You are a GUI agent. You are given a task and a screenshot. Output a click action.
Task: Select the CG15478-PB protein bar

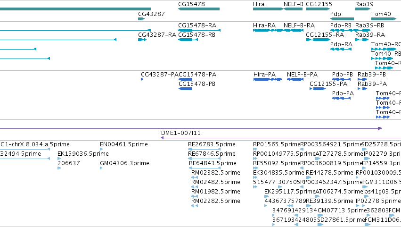[185, 89]
